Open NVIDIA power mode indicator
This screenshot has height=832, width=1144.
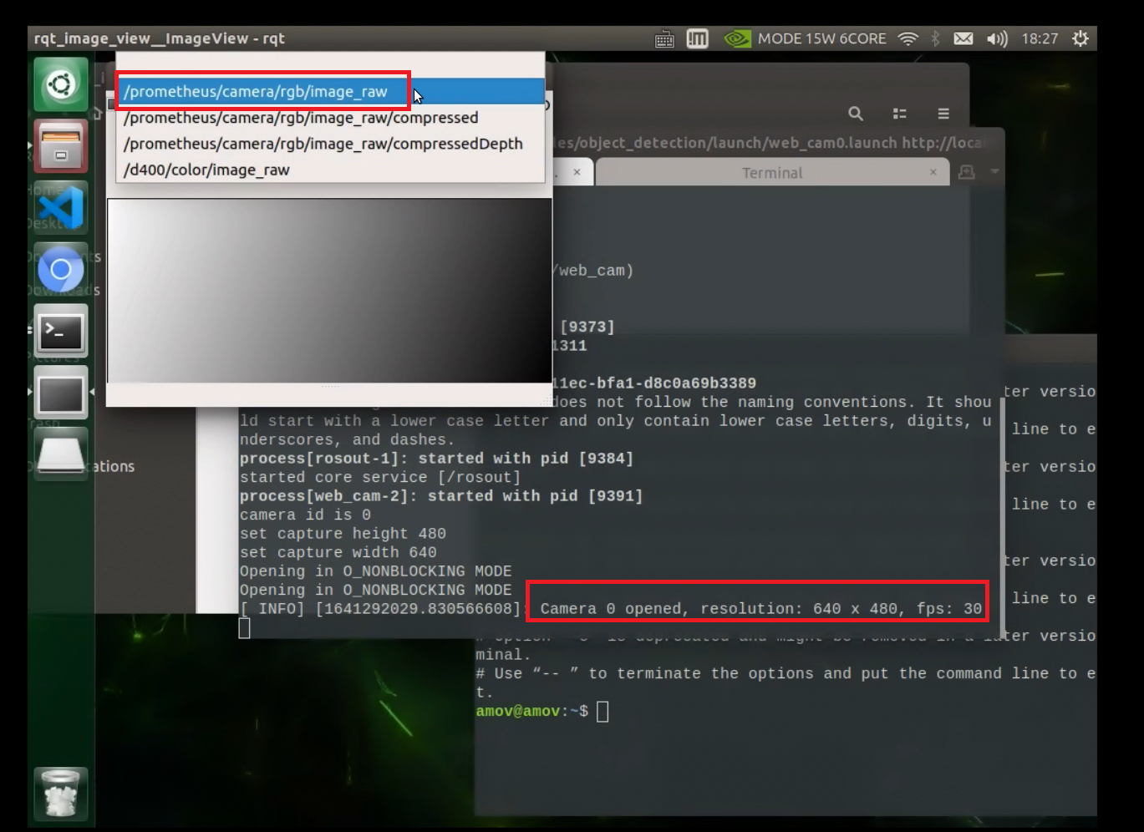[x=804, y=38]
